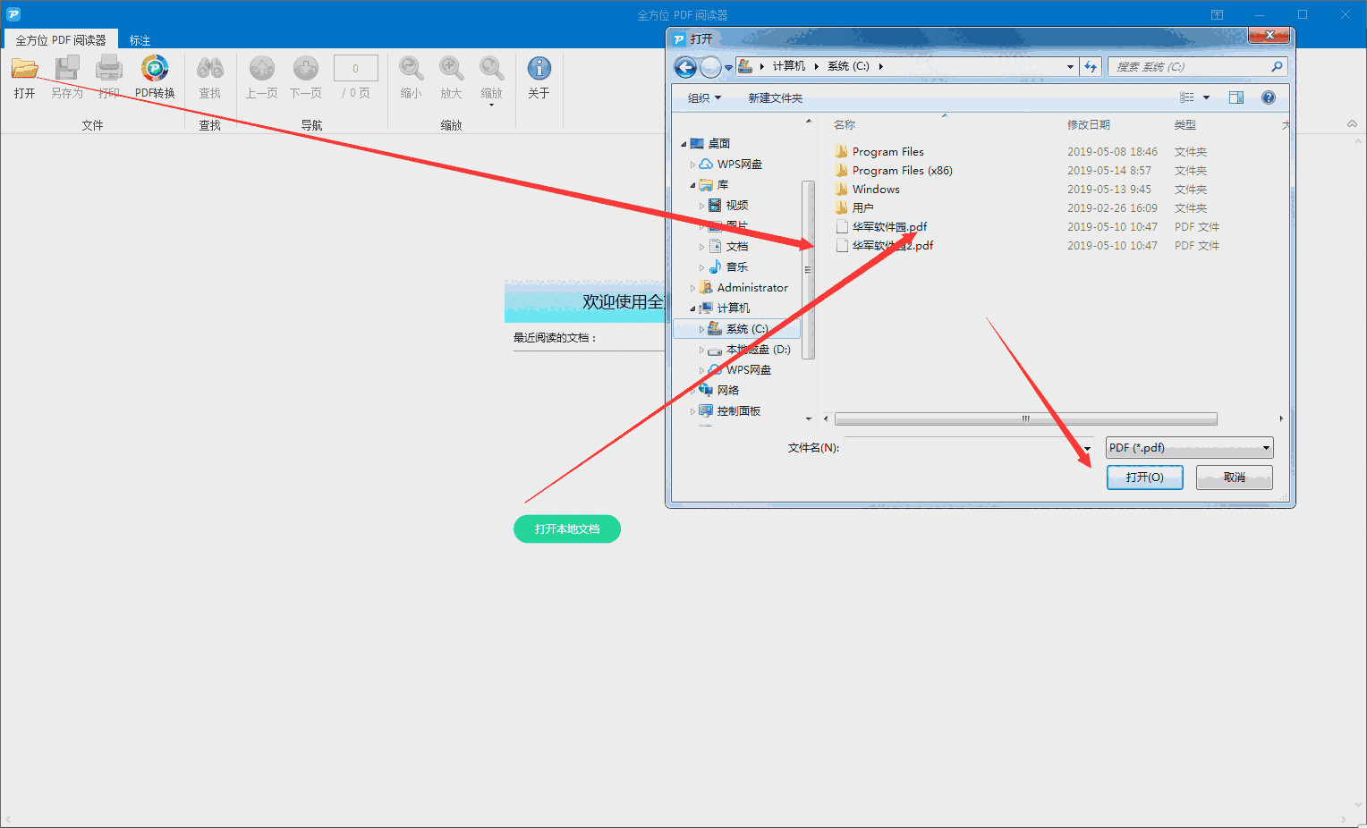Select the 全方位 PDF 阅读器 tab
This screenshot has width=1367, height=828.
tap(61, 40)
